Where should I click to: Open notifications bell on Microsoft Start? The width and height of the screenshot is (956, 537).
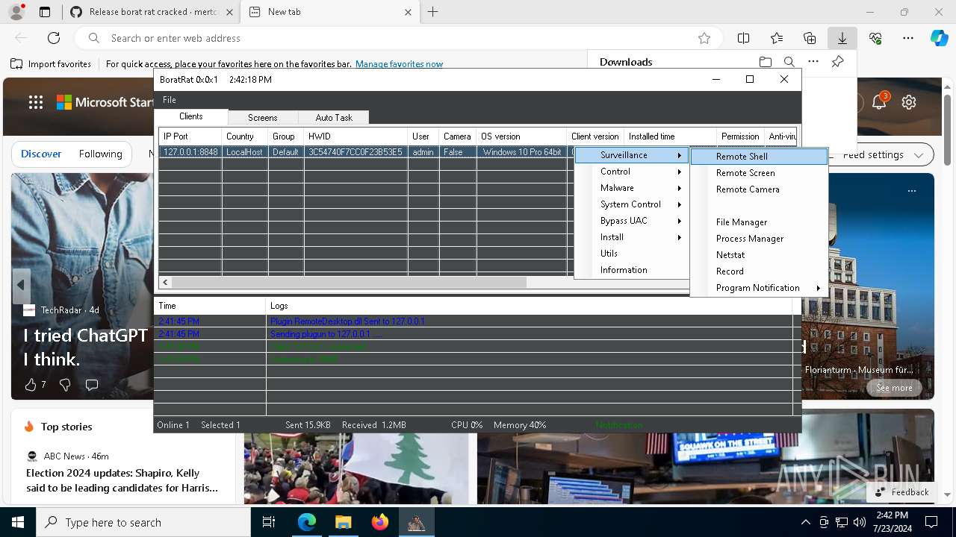coord(879,102)
